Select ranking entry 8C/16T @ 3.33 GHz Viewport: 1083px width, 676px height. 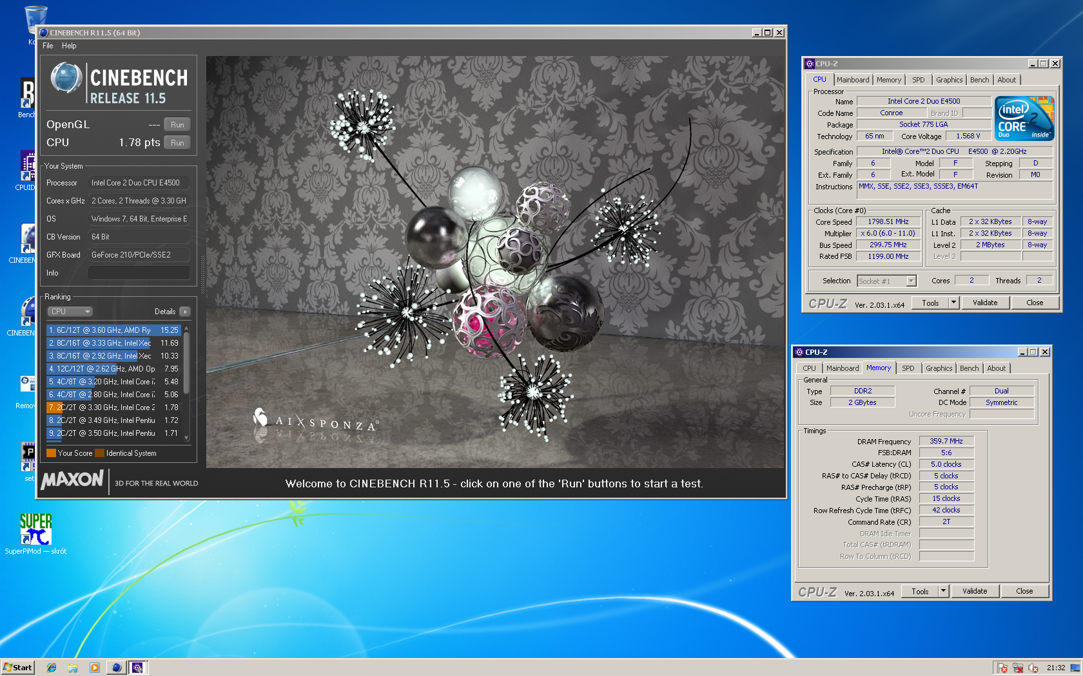[113, 343]
